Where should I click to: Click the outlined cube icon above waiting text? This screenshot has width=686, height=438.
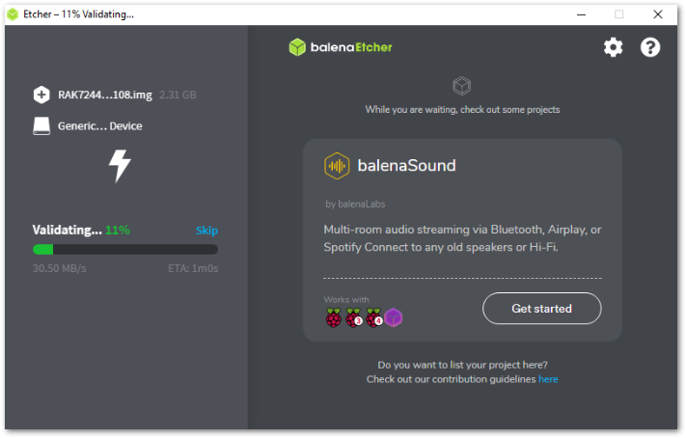coord(461,86)
